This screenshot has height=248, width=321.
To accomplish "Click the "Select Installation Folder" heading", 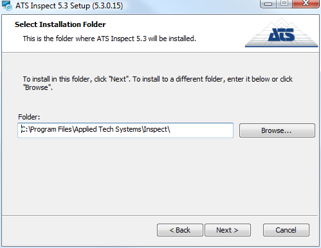I will (60, 24).
